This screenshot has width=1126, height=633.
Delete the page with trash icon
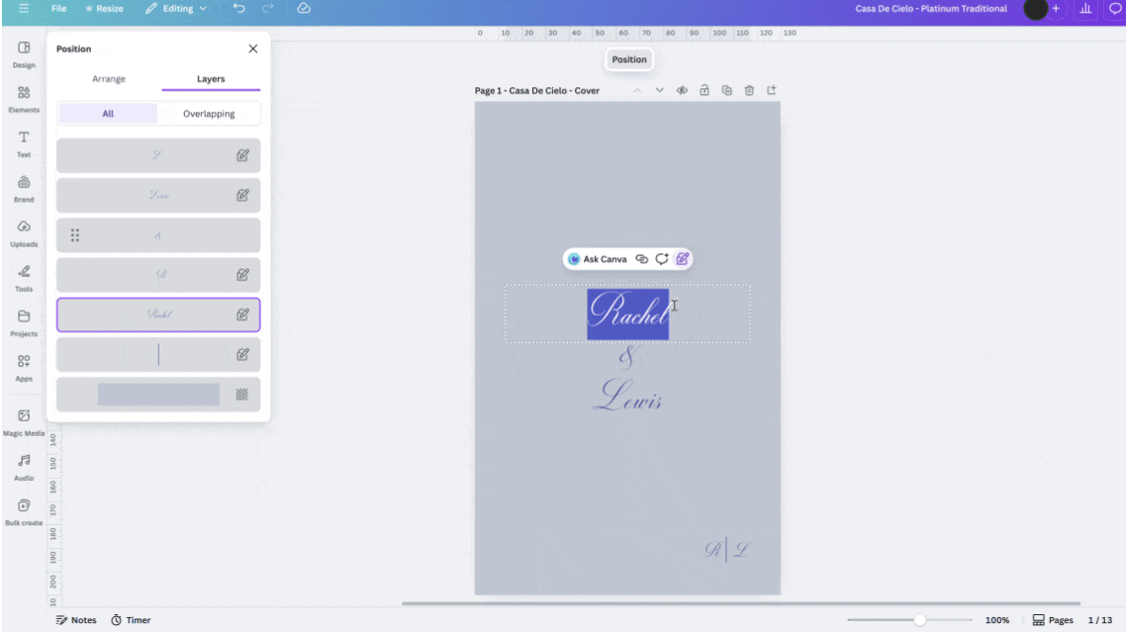tap(749, 90)
